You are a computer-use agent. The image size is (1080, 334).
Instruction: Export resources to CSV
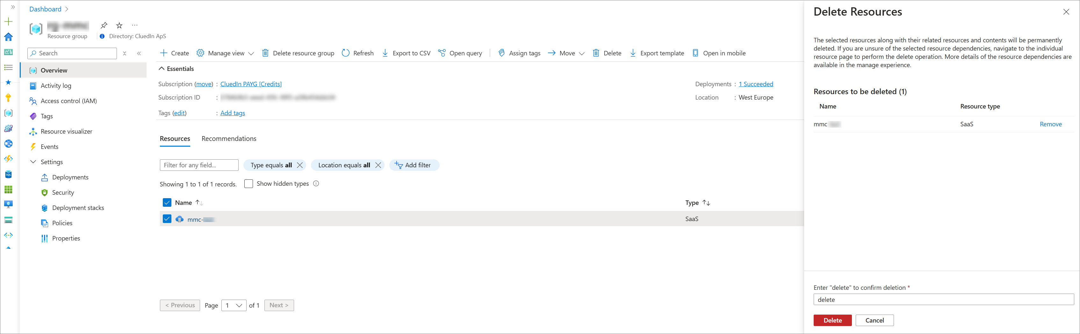click(406, 53)
